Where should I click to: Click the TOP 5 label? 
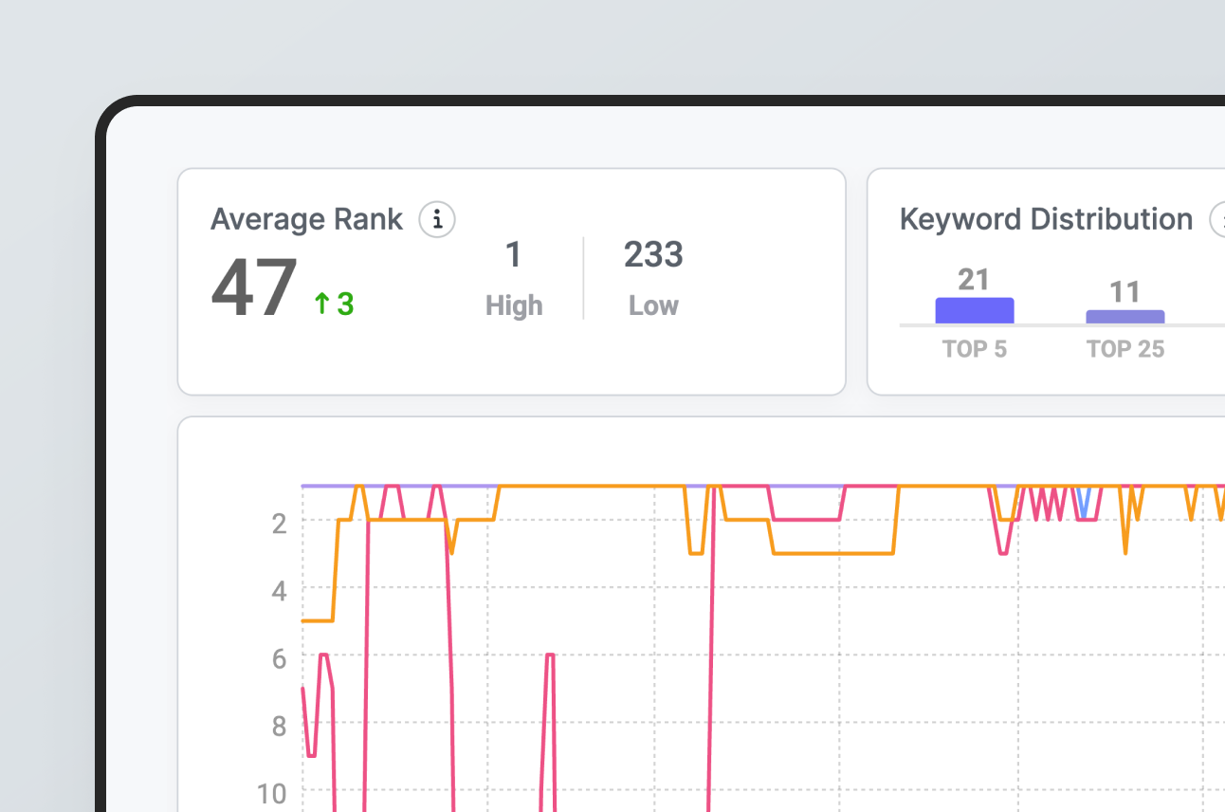pos(975,349)
